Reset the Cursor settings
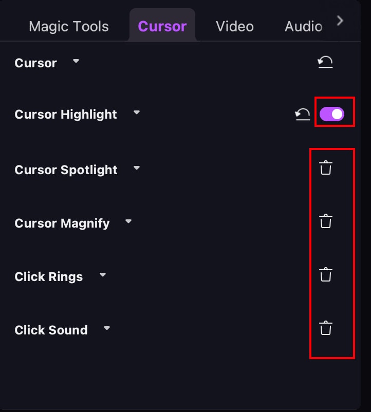Viewport: 371px width, 412px height. pos(325,63)
